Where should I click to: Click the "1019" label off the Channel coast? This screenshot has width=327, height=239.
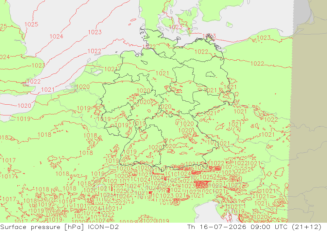pos(24,119)
